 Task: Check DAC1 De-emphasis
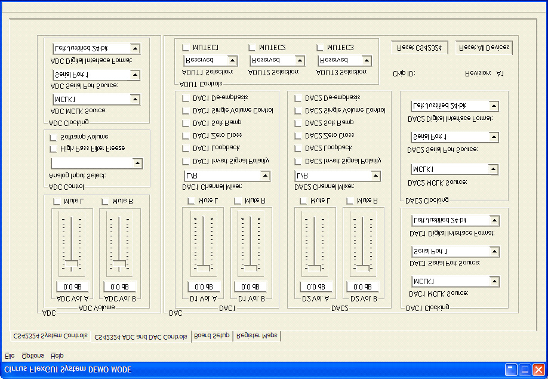[x=185, y=97]
